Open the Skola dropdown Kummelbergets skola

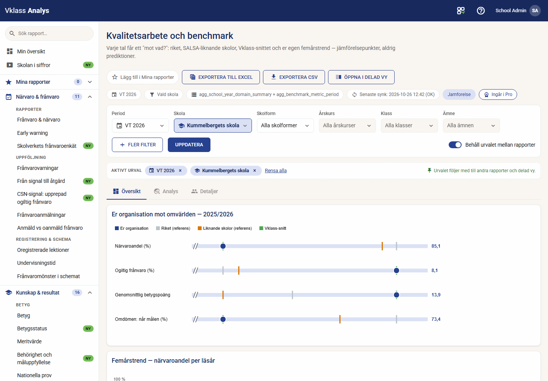(213, 126)
